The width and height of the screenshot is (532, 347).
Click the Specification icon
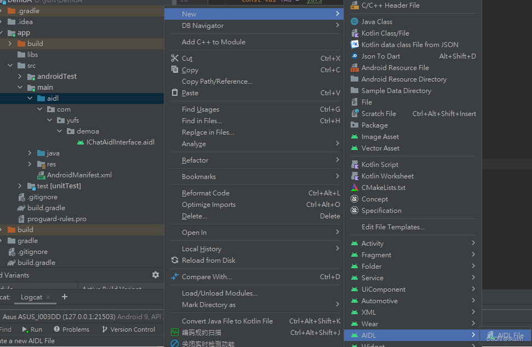[x=354, y=210]
